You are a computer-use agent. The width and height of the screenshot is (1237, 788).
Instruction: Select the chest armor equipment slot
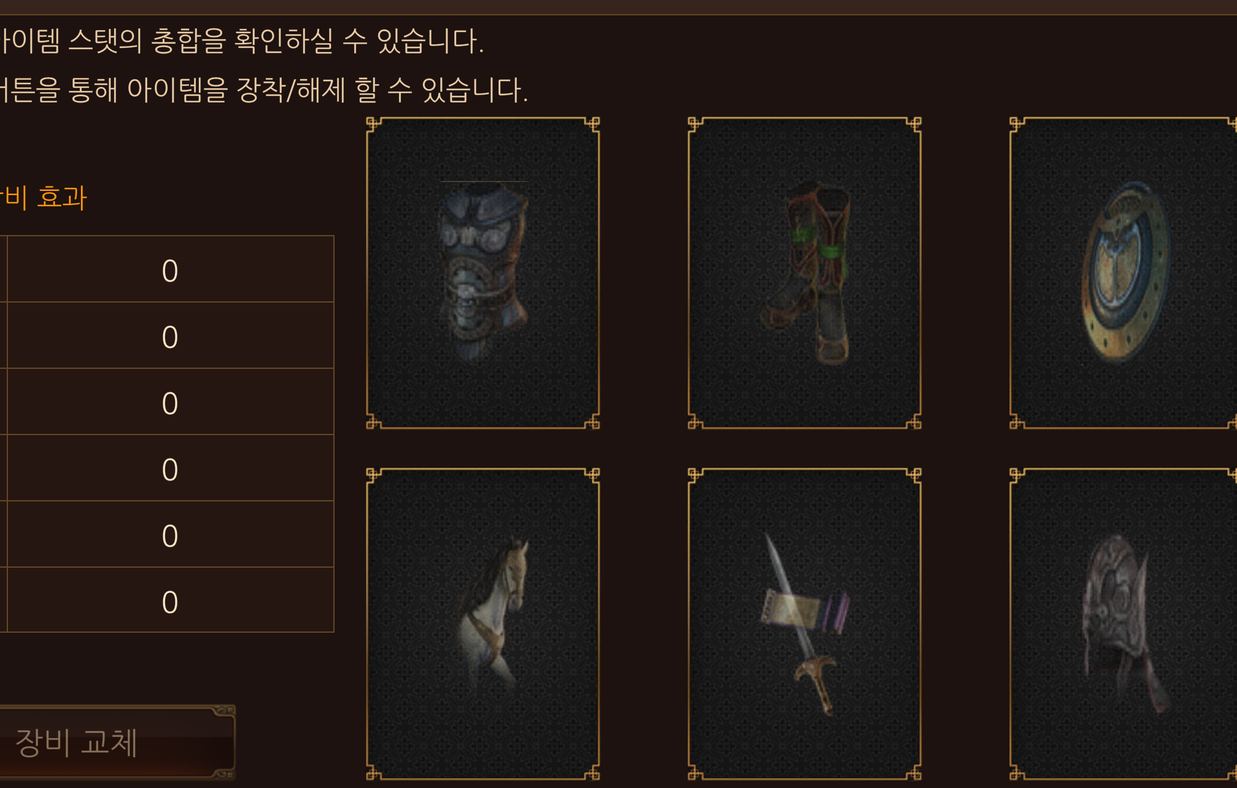tap(483, 273)
